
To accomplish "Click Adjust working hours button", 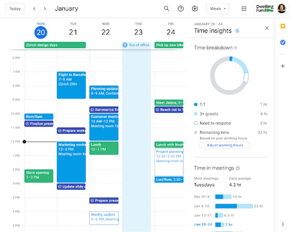I will tap(225, 145).
